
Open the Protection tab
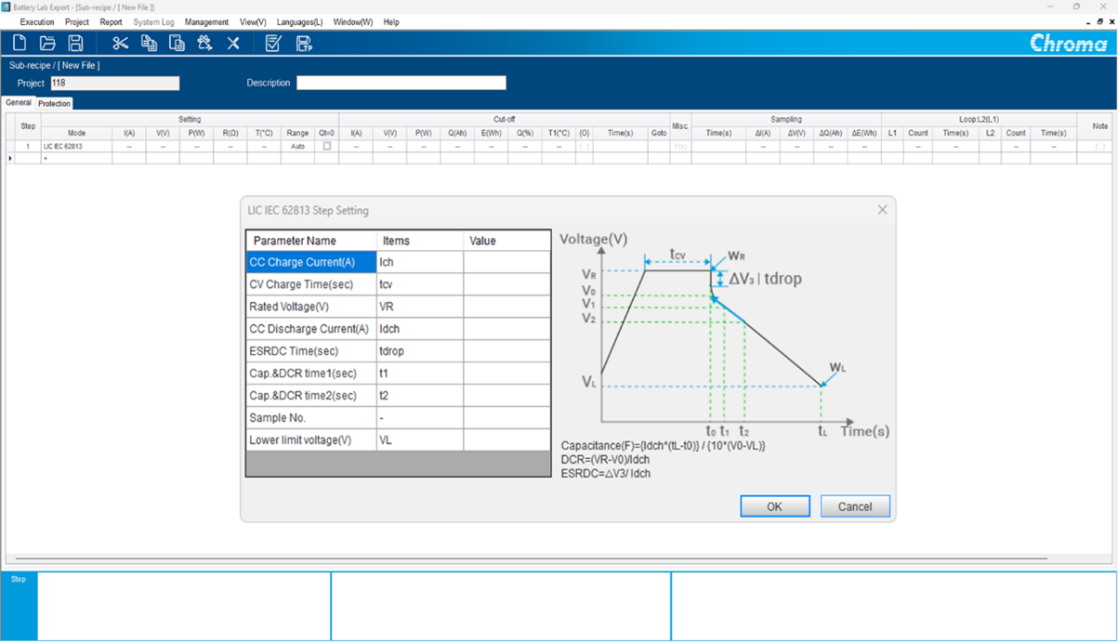coord(53,103)
